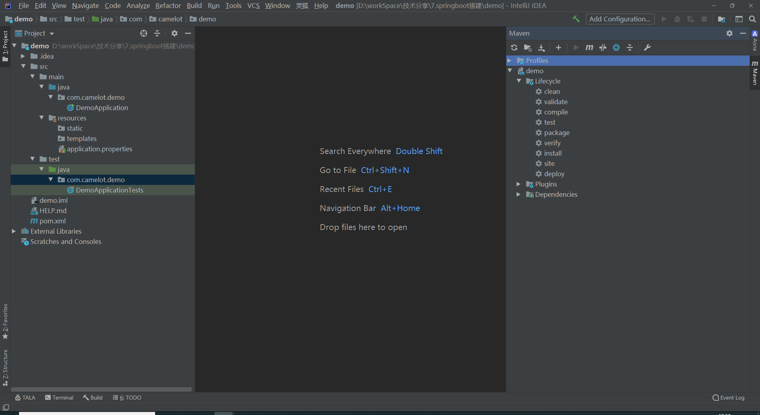Click 'camelot' in navigation breadcrumb
Screen dimensions: 760x415
click(170, 19)
